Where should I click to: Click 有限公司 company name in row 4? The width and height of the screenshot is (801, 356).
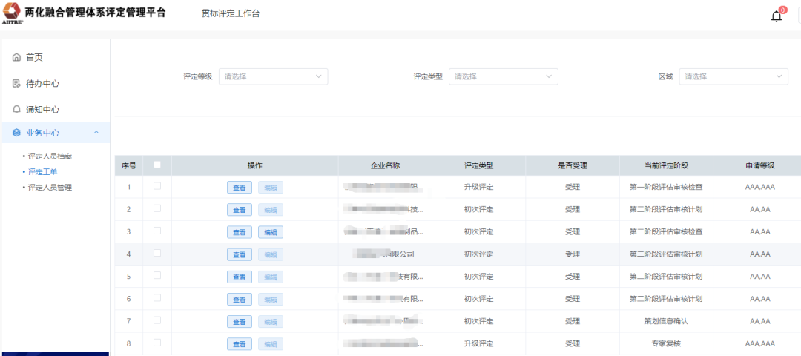(x=385, y=254)
